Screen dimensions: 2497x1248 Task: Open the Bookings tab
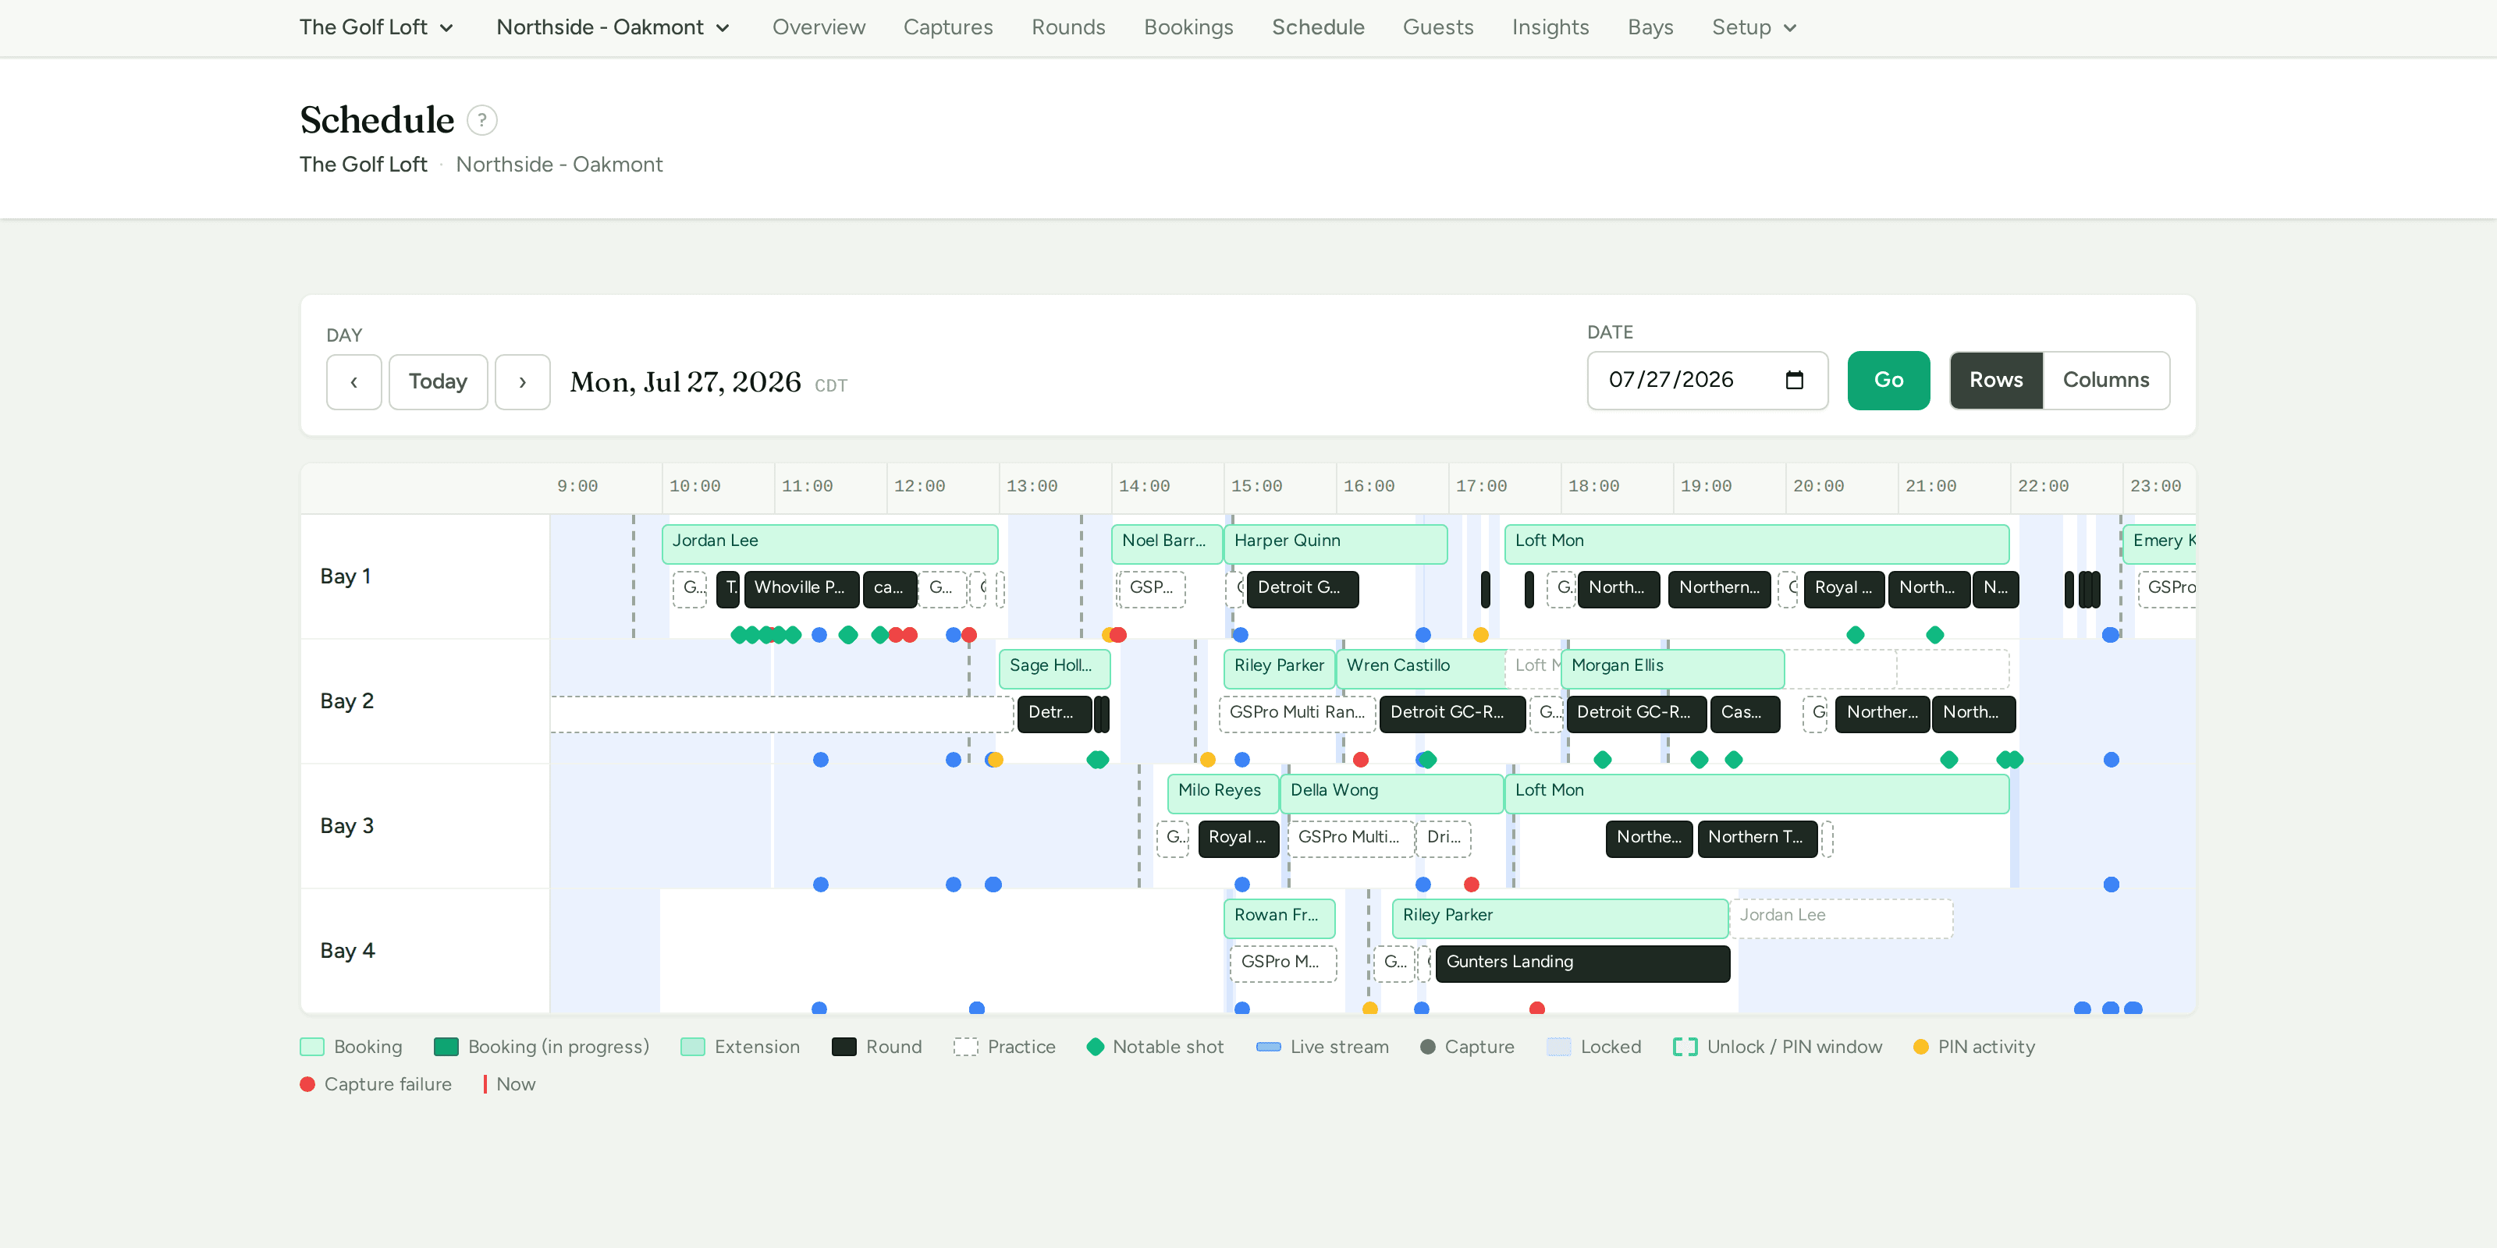(x=1188, y=27)
